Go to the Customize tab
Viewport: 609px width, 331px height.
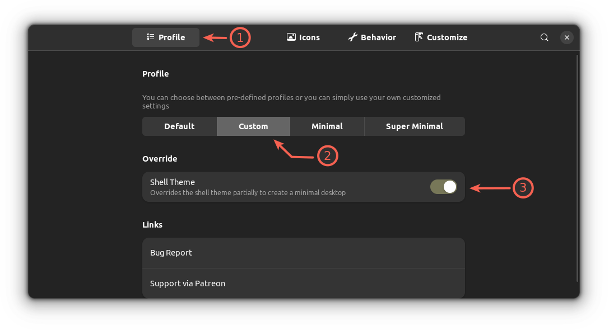[441, 37]
